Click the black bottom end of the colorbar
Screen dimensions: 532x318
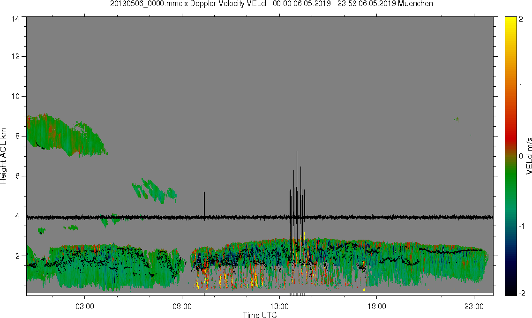click(x=511, y=292)
